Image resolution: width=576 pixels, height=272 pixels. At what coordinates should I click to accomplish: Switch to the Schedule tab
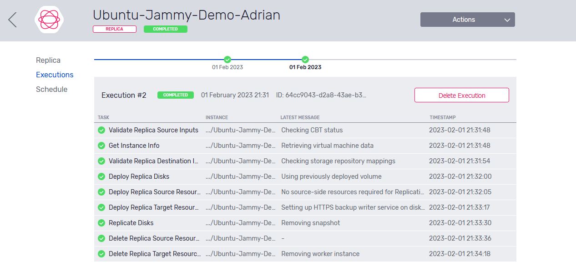(x=51, y=89)
